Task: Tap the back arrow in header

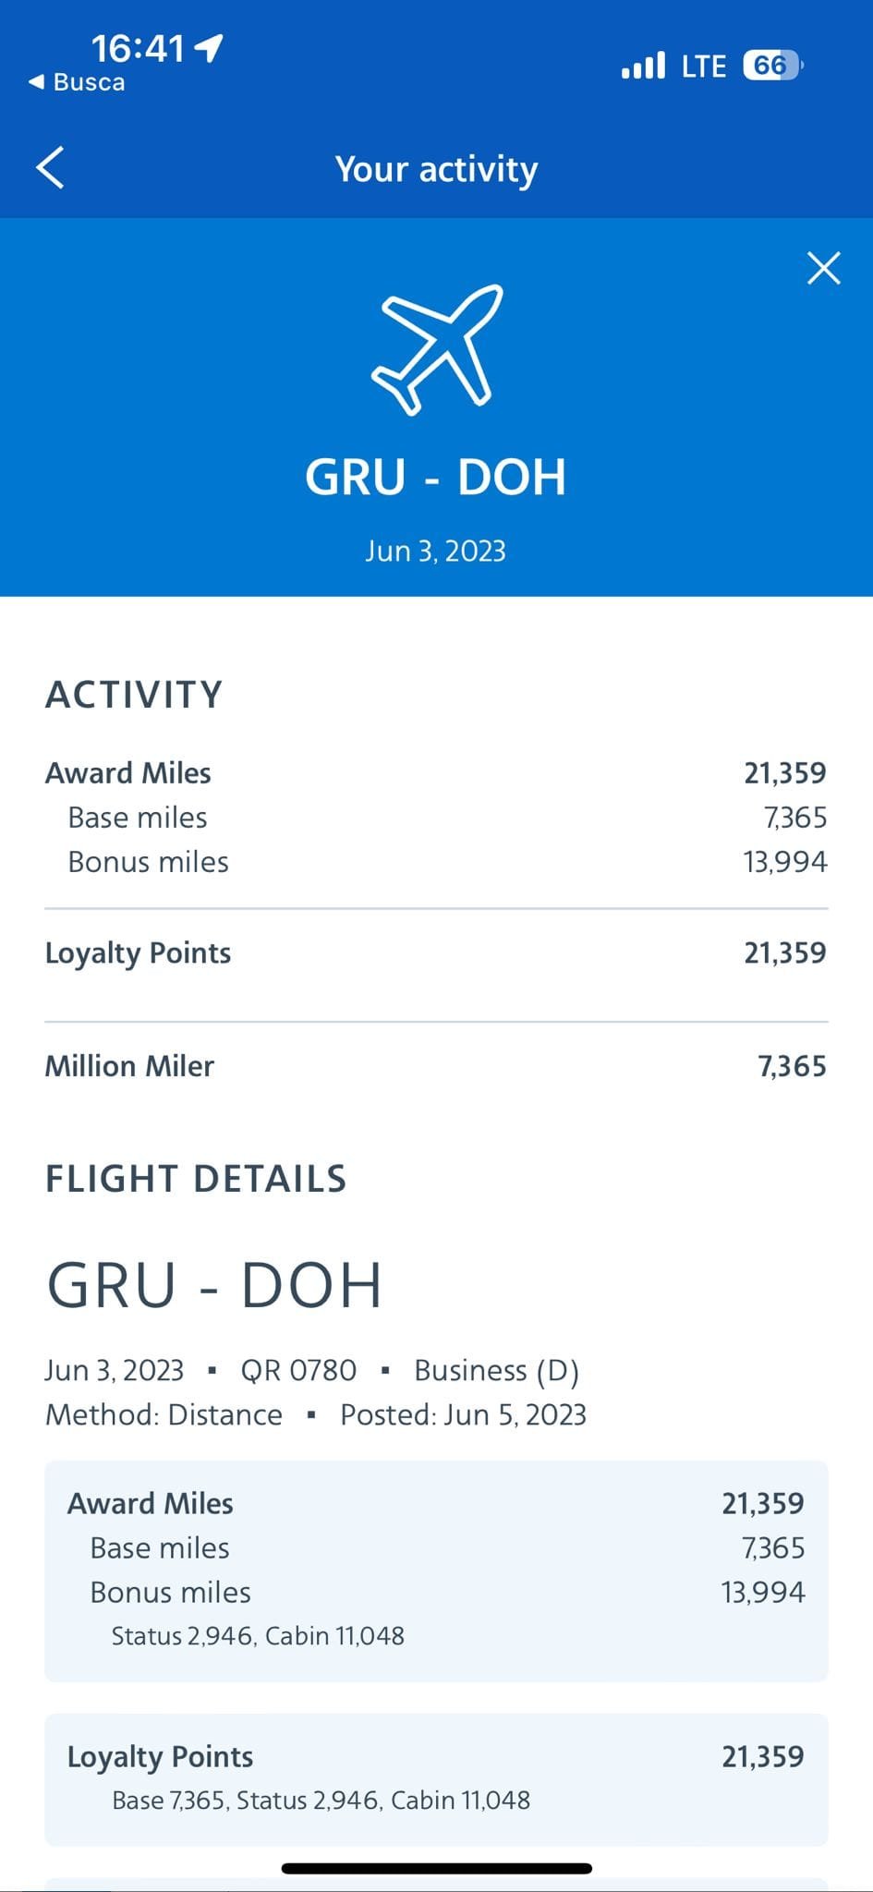Action: click(51, 168)
